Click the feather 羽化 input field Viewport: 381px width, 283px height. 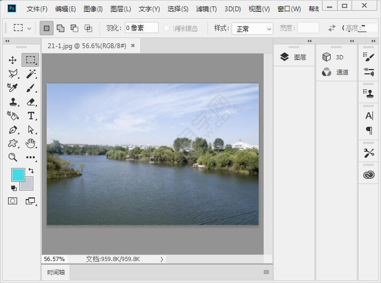pyautogui.click(x=141, y=28)
